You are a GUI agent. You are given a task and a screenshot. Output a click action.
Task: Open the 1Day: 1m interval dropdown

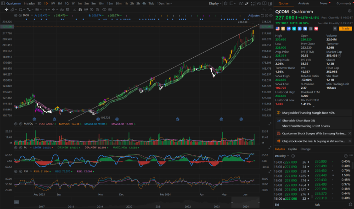[165, 3]
